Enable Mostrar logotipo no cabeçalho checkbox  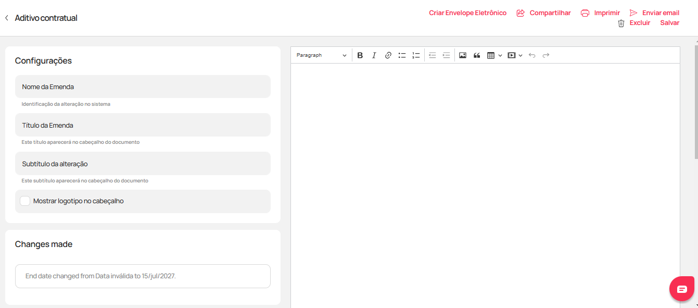tap(25, 201)
